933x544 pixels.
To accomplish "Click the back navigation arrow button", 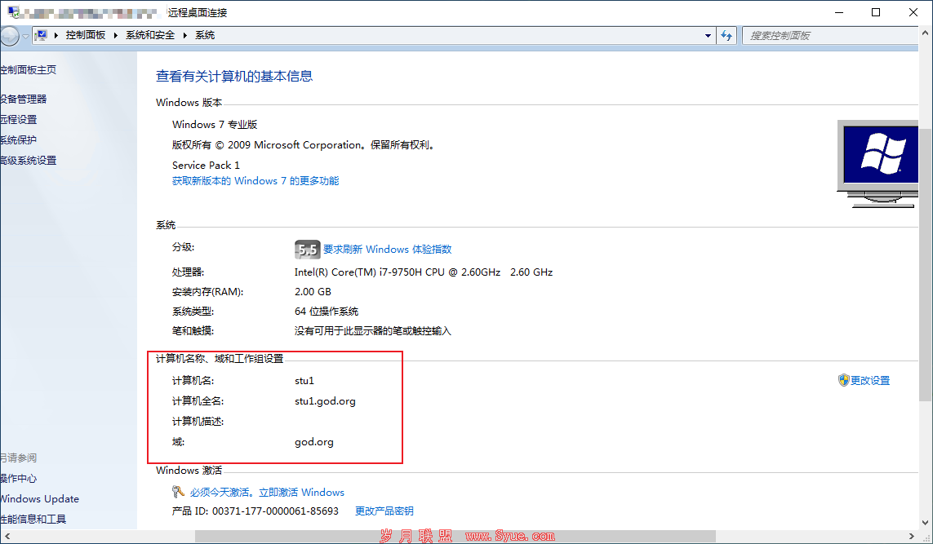I will pyautogui.click(x=9, y=36).
